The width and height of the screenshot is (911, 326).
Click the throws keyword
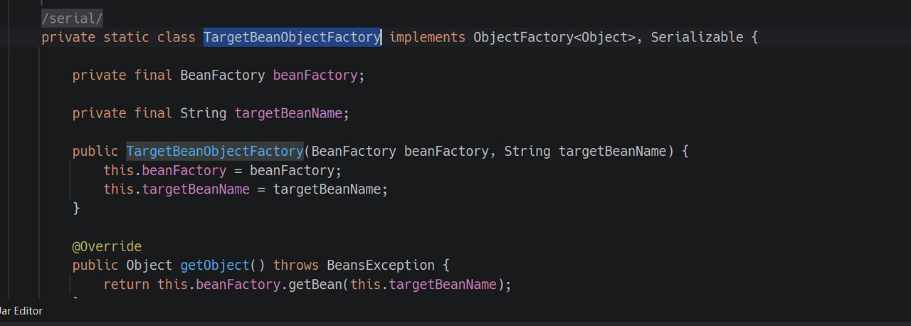(296, 265)
